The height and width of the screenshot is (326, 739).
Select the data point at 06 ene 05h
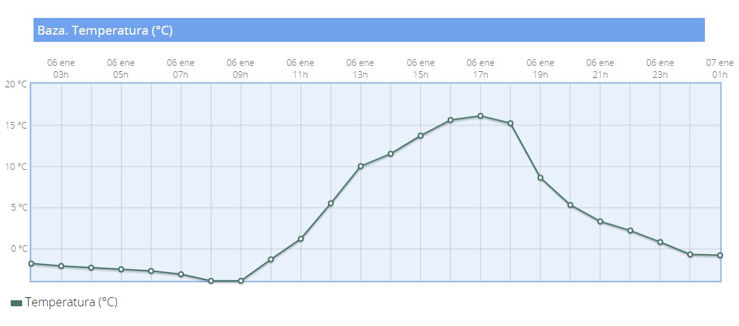(x=121, y=269)
